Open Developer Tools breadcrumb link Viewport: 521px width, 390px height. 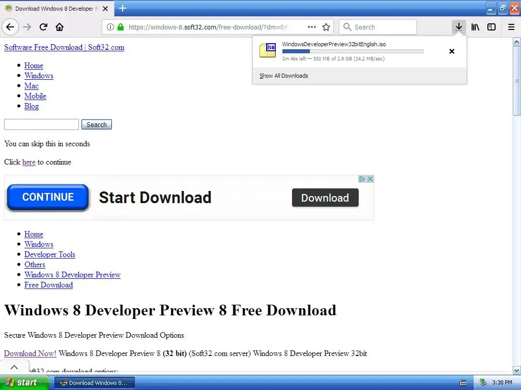tap(50, 254)
